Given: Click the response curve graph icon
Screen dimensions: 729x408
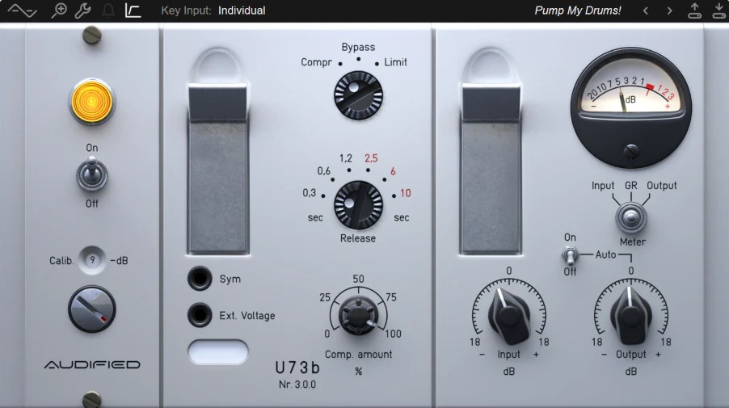Looking at the screenshot, I should click(x=133, y=11).
